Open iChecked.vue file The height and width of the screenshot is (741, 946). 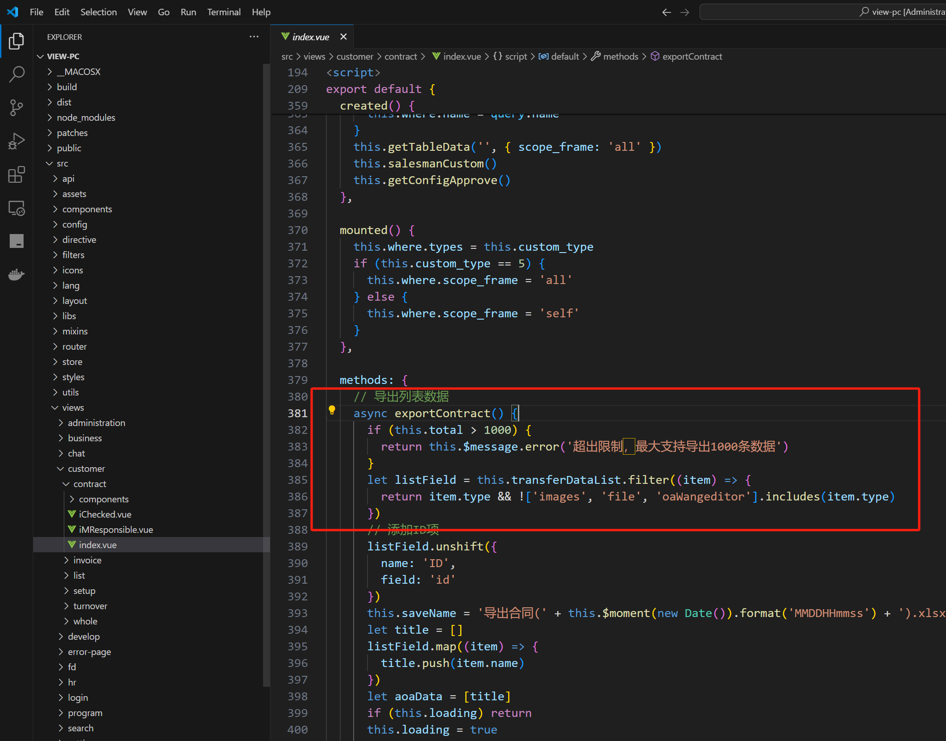[152, 514]
